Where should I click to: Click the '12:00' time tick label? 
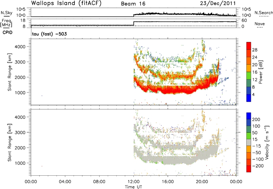pos(133,182)
